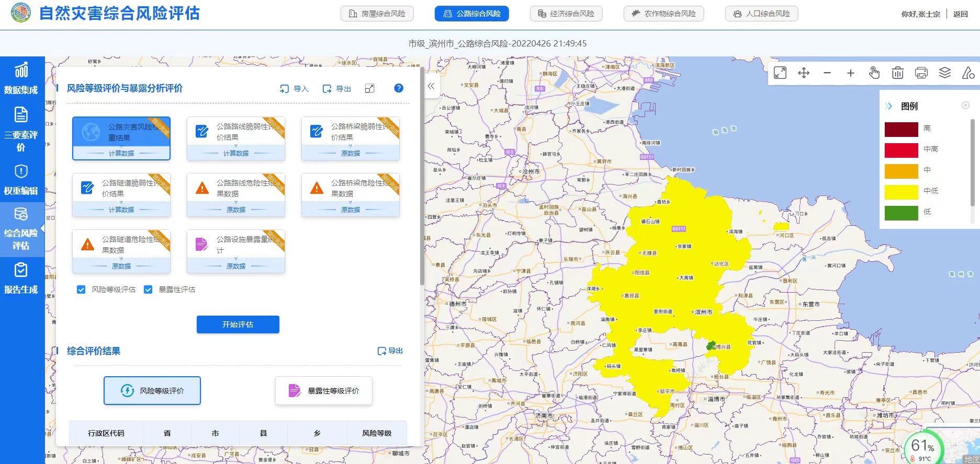Click the print map icon

pyautogui.click(x=921, y=73)
